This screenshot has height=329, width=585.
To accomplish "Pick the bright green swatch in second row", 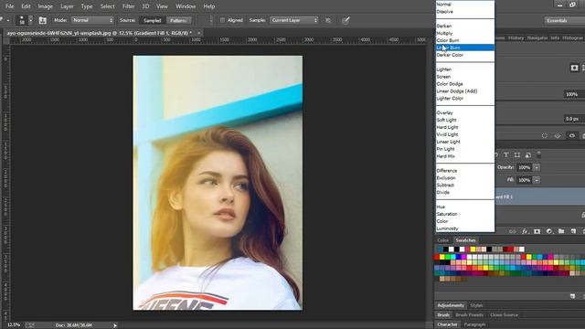I will pyautogui.click(x=448, y=257).
